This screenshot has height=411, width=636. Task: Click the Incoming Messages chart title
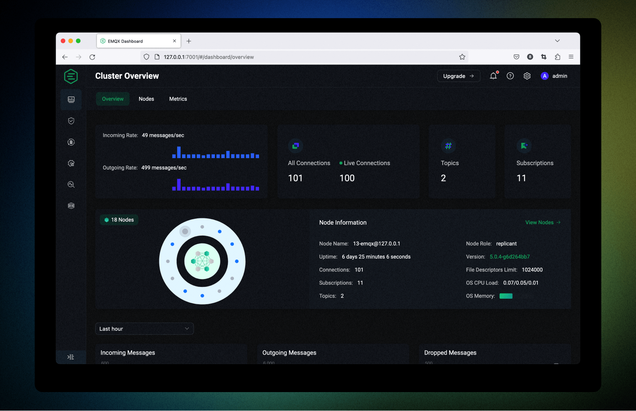128,353
